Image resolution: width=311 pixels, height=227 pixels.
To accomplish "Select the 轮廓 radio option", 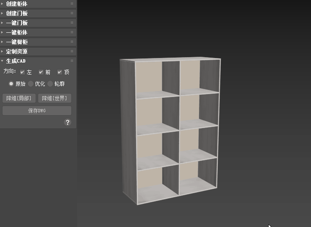I will [50, 84].
